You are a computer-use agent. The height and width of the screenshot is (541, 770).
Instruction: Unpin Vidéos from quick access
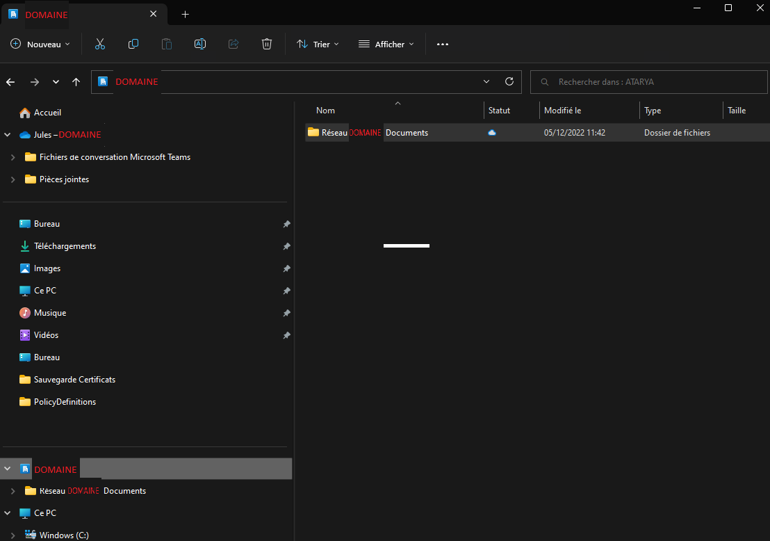(x=286, y=335)
